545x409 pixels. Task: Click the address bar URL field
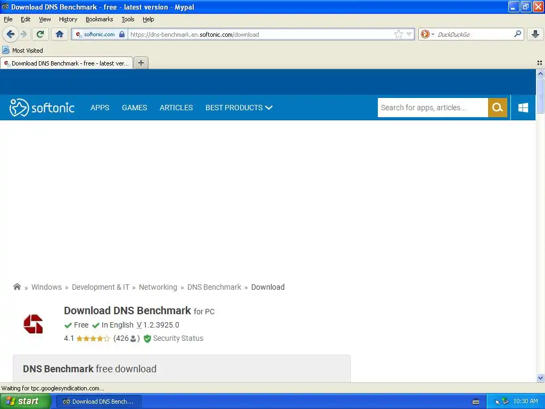click(261, 35)
